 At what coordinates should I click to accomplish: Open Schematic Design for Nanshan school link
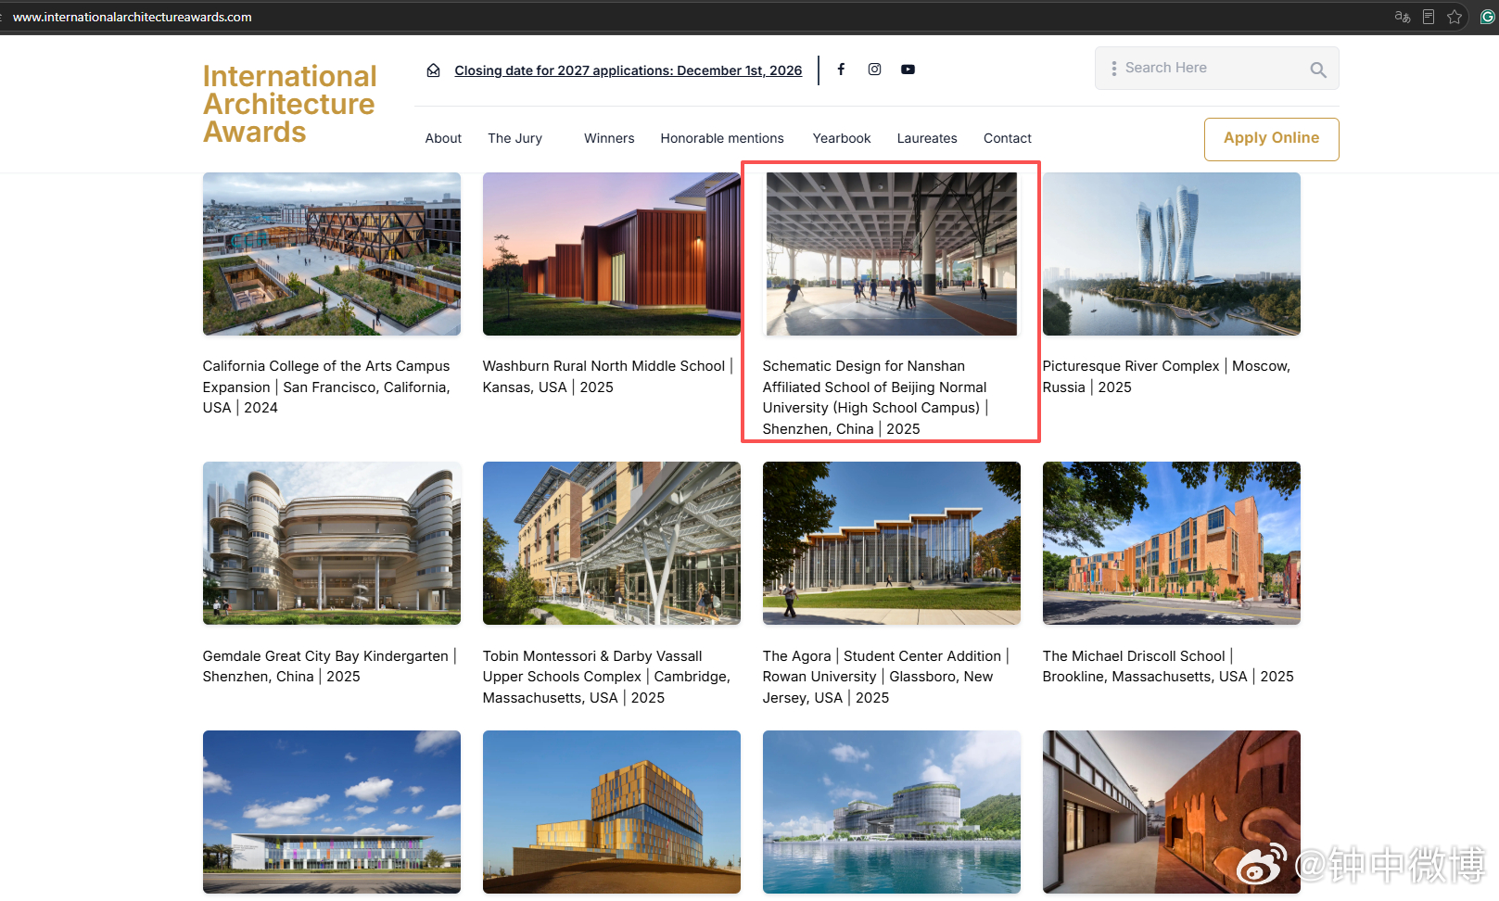click(875, 398)
